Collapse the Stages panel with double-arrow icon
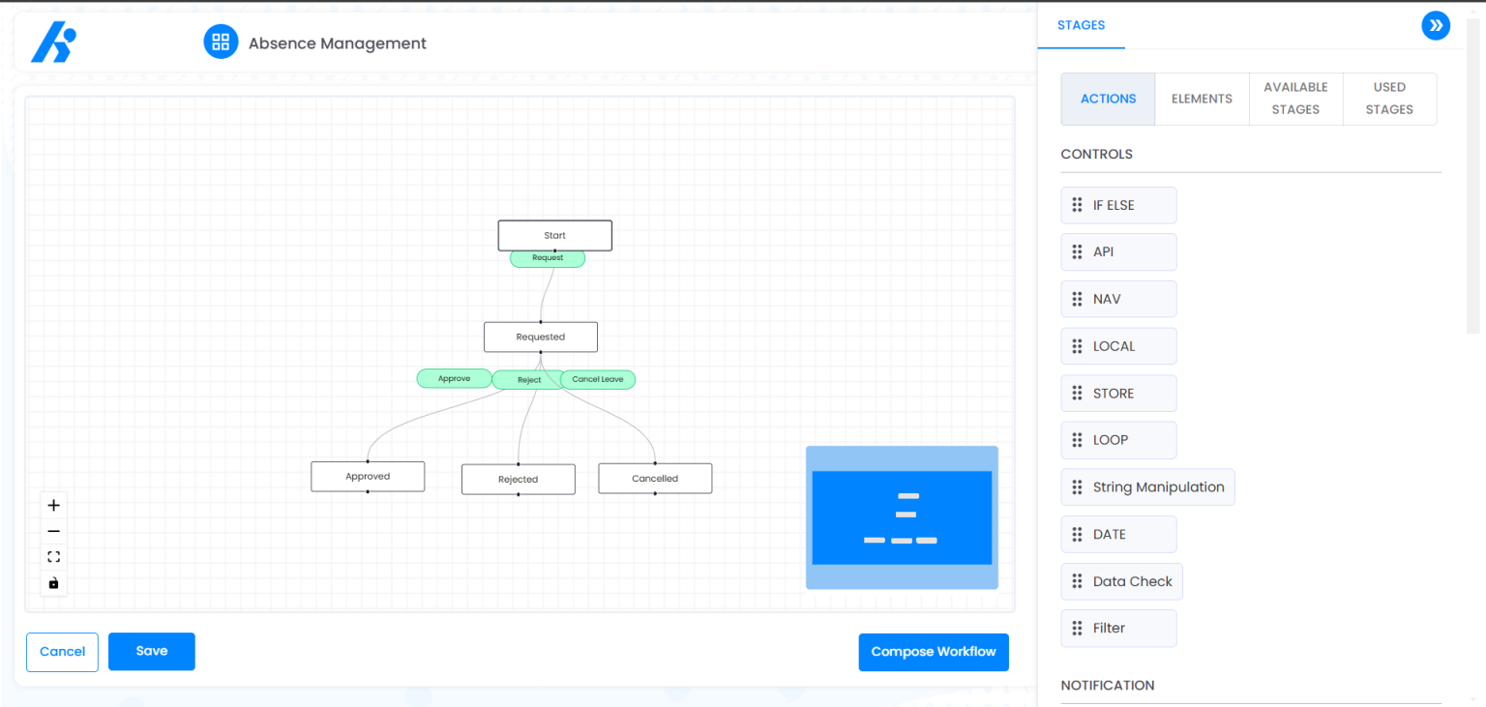 point(1436,26)
